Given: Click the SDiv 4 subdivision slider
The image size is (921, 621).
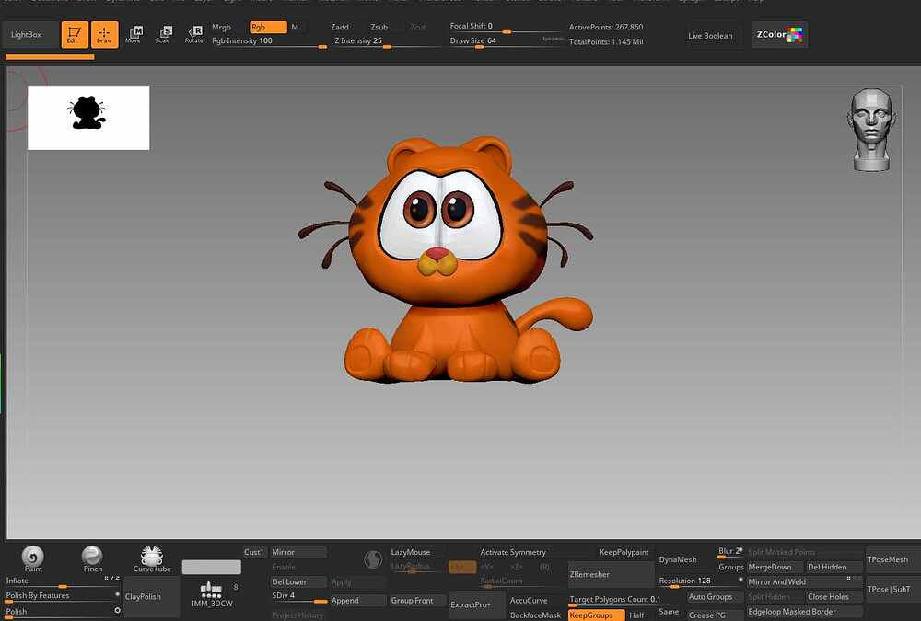Looking at the screenshot, I should 299,596.
